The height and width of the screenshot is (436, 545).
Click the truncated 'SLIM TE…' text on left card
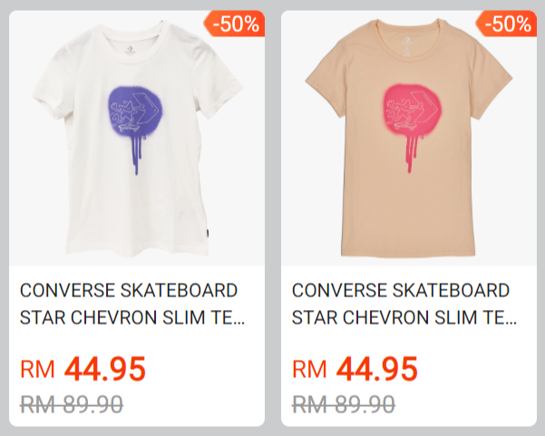point(204,317)
